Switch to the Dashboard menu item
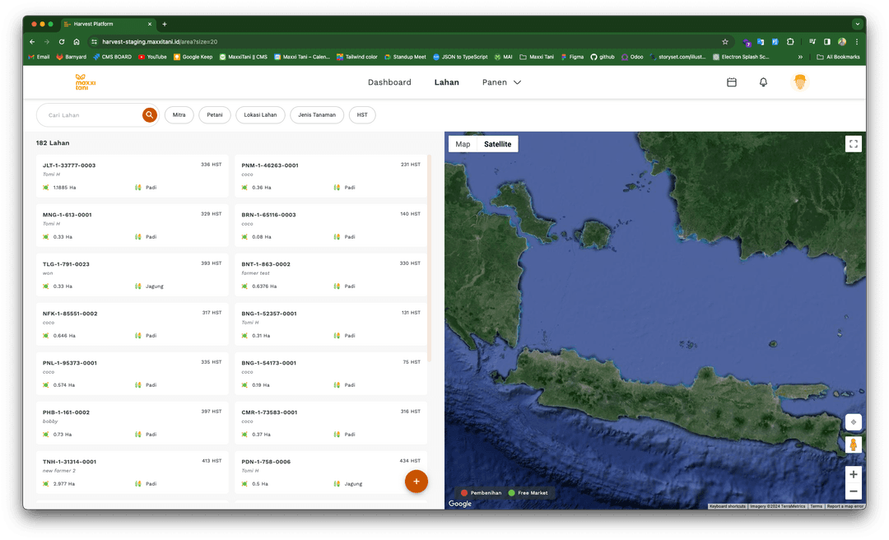 389,82
